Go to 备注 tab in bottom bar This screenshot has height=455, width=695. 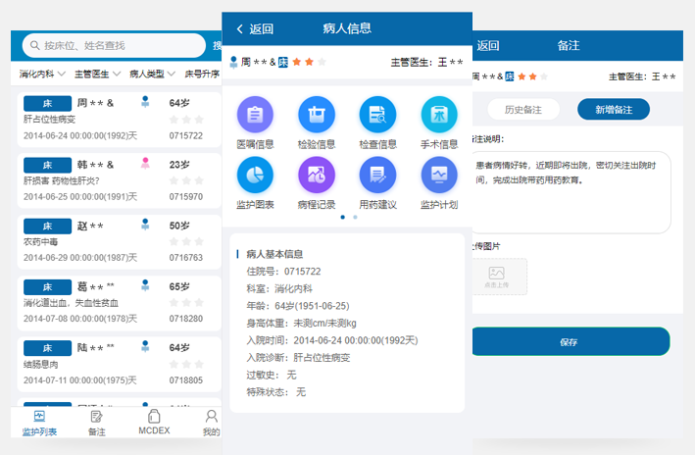click(97, 423)
